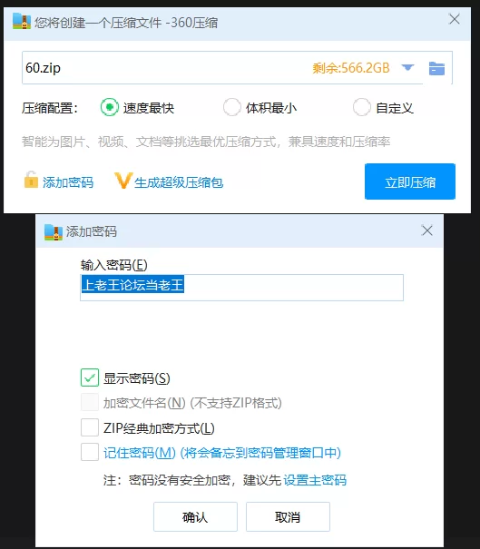Uncheck the 显示密码(S) checkbox

tap(90, 377)
